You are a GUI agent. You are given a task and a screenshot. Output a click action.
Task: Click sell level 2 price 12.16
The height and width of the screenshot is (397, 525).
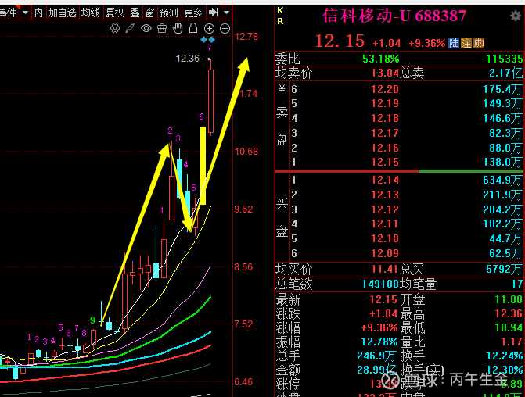pyautogui.click(x=385, y=148)
